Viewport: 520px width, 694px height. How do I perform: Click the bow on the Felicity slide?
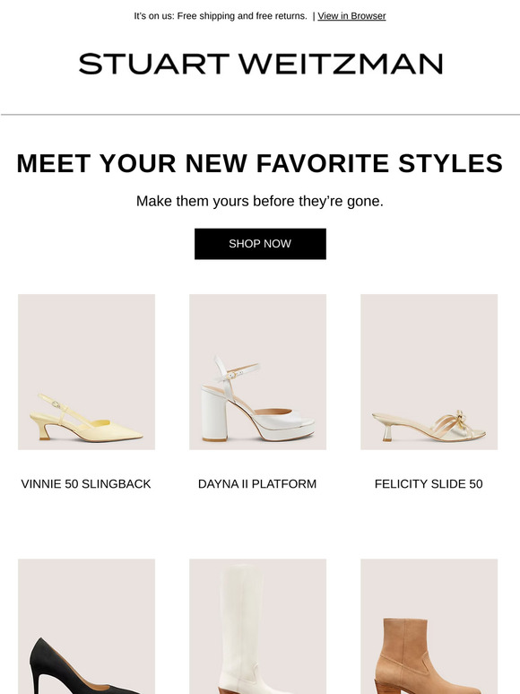461,418
